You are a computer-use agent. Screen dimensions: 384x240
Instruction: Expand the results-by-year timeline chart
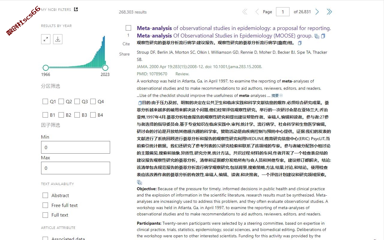click(46, 39)
